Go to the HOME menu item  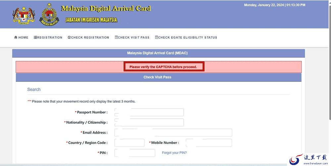(x=21, y=37)
